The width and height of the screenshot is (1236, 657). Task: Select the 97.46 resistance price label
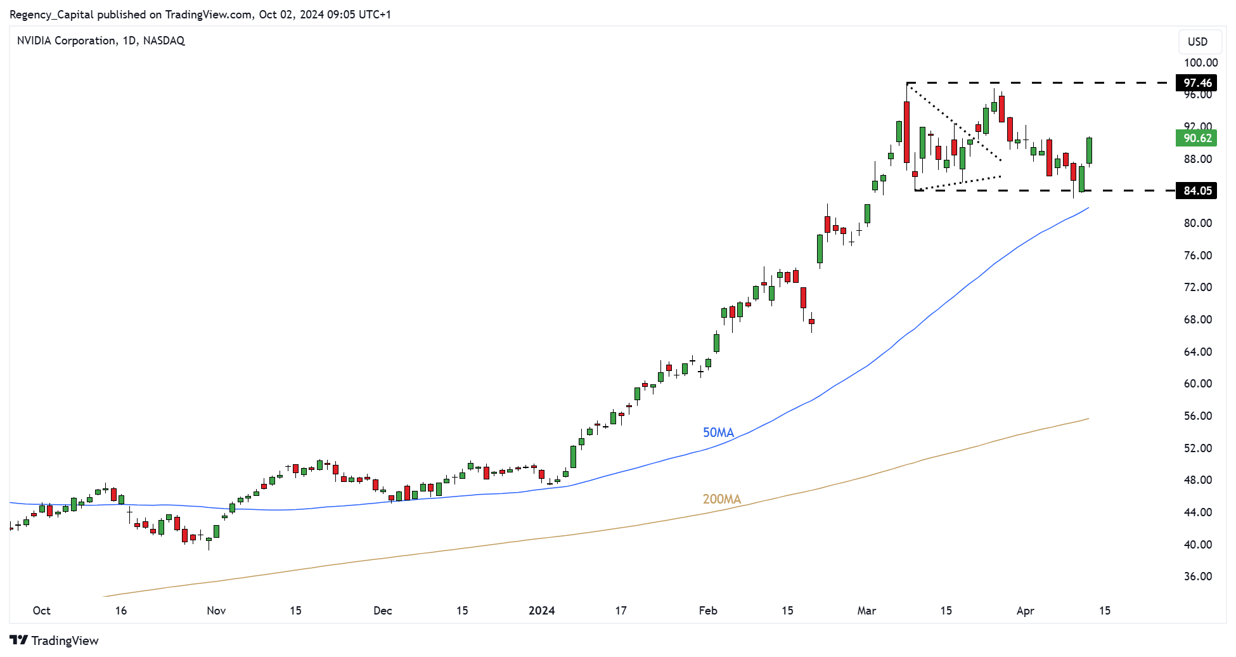1197,83
